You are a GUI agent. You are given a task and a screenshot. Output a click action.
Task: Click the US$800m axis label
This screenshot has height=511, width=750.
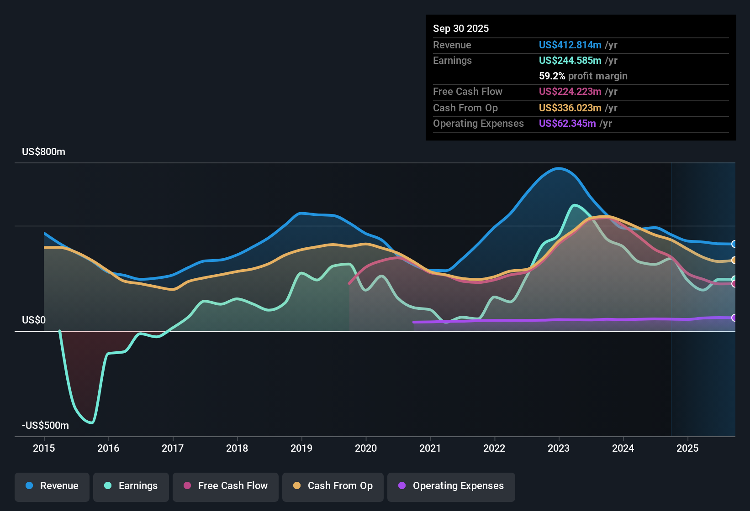click(x=43, y=151)
